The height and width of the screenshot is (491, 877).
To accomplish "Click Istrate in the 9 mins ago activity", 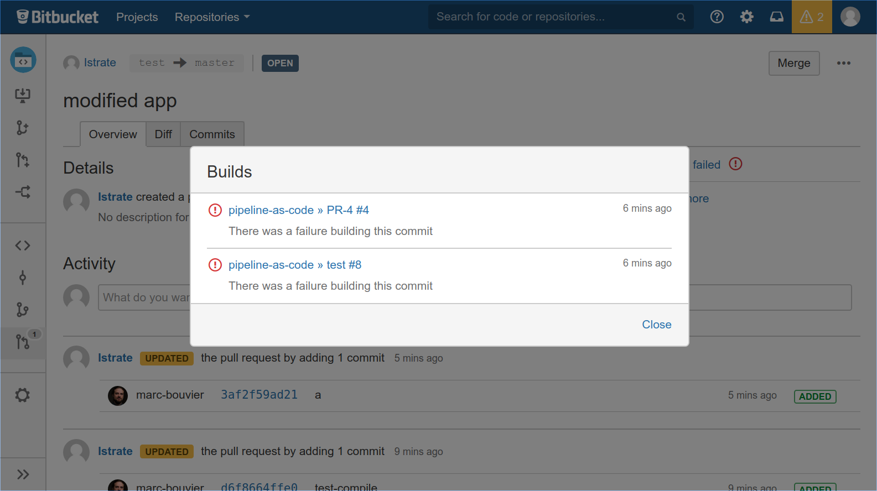I will click(115, 451).
